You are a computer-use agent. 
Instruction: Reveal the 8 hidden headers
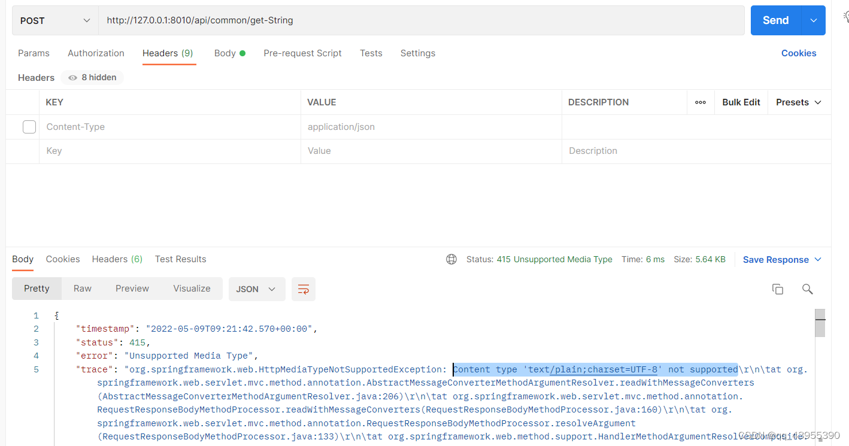(92, 77)
